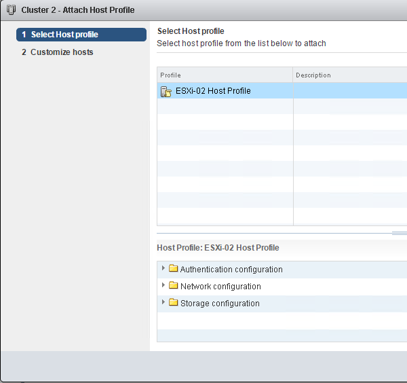This screenshot has width=407, height=383.
Task: Click the ESXi-02 Host Profile icon
Action: (x=166, y=92)
